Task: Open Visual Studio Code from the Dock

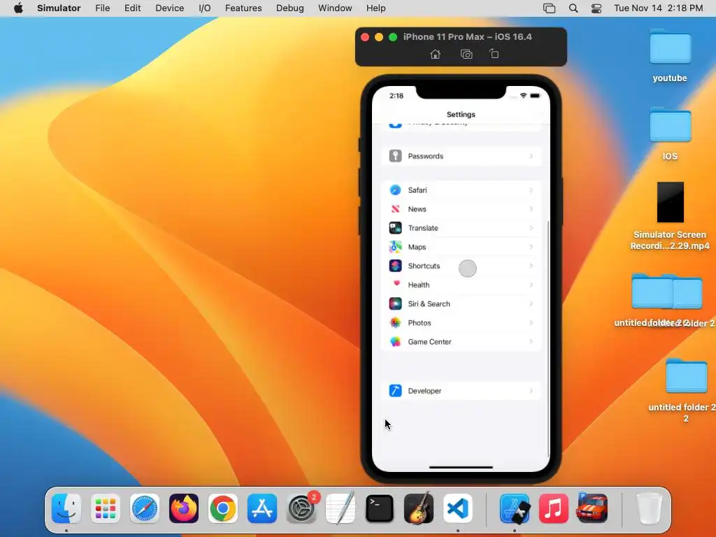Action: point(458,508)
